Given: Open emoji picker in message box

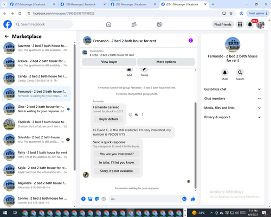Looking at the screenshot, I should tap(184, 199).
